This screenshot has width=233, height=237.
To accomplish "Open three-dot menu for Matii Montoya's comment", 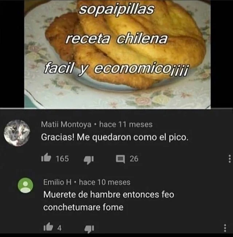I will [229, 159].
